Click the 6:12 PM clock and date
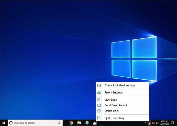 point(164,123)
